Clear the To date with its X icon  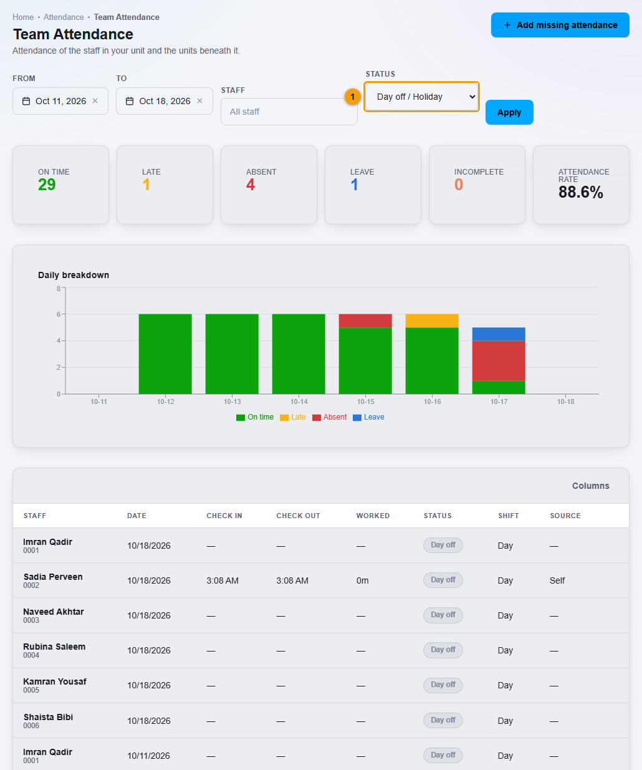(200, 101)
